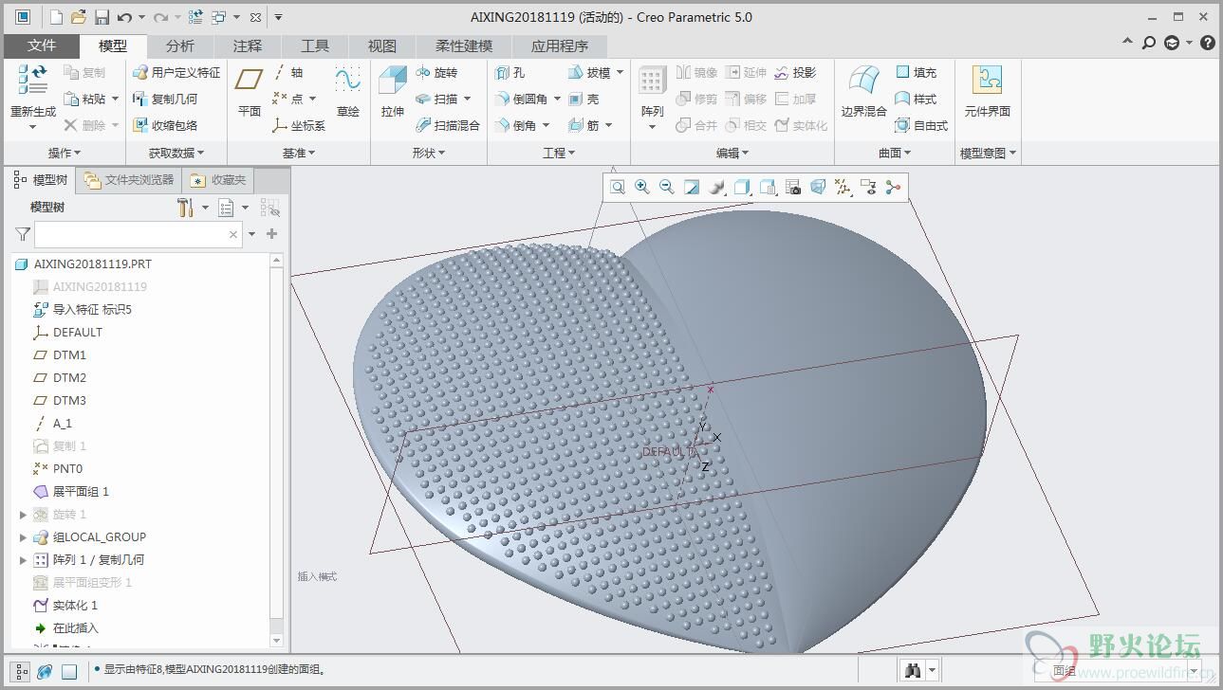The width and height of the screenshot is (1223, 690).
Task: Toggle annotation display icon
Action: click(x=868, y=188)
